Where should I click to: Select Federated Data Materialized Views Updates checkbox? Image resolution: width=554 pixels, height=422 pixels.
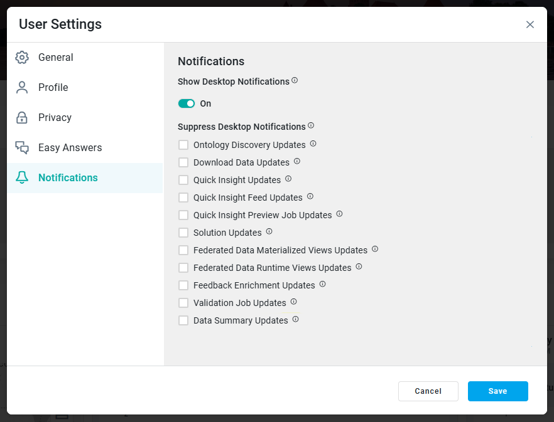pos(183,250)
